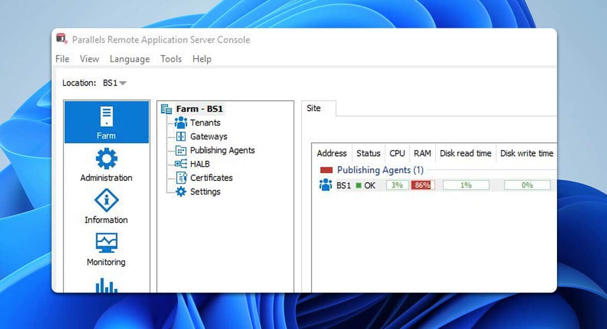Select Settings in the farm tree
This screenshot has height=329, width=607.
[205, 192]
